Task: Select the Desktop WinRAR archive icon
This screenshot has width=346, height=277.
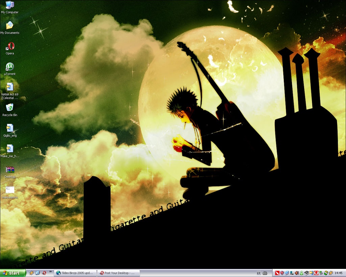Action: [x=10, y=171]
